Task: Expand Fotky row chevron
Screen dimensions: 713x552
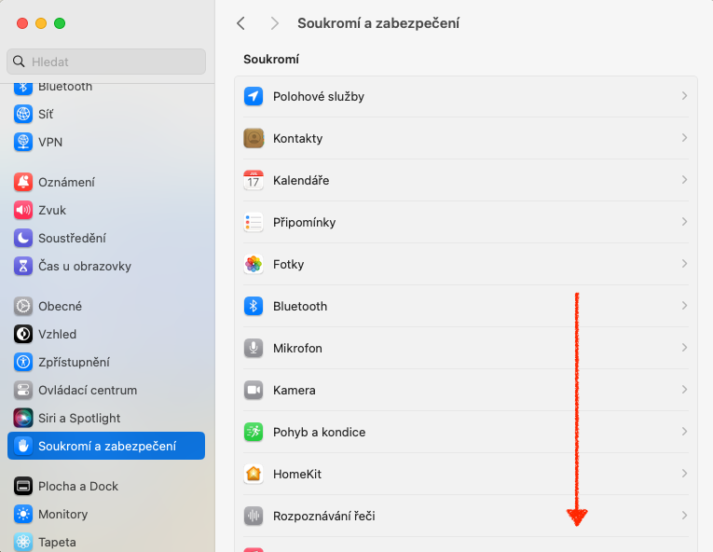Action: coord(684,264)
